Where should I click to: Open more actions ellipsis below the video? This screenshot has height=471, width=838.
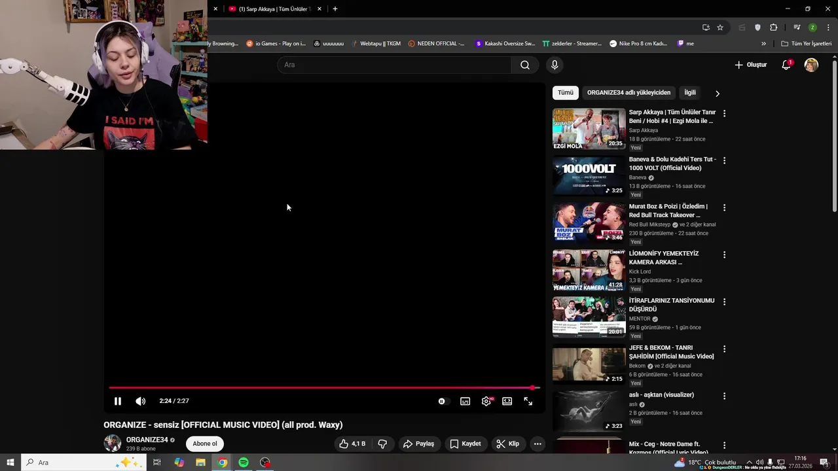(537, 444)
